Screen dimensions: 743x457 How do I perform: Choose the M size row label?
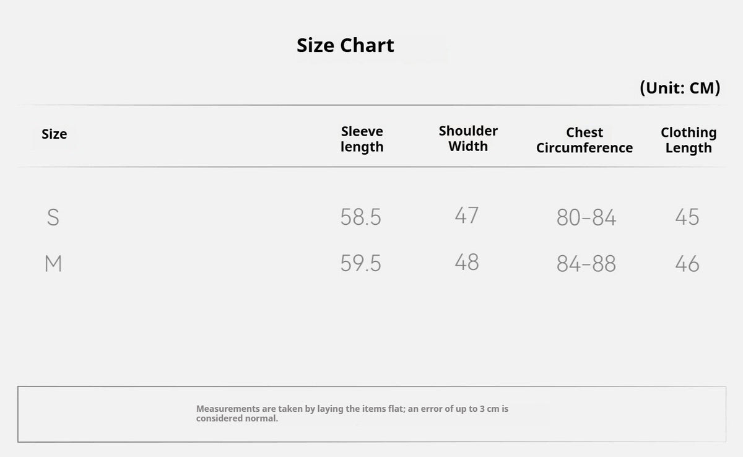point(54,264)
